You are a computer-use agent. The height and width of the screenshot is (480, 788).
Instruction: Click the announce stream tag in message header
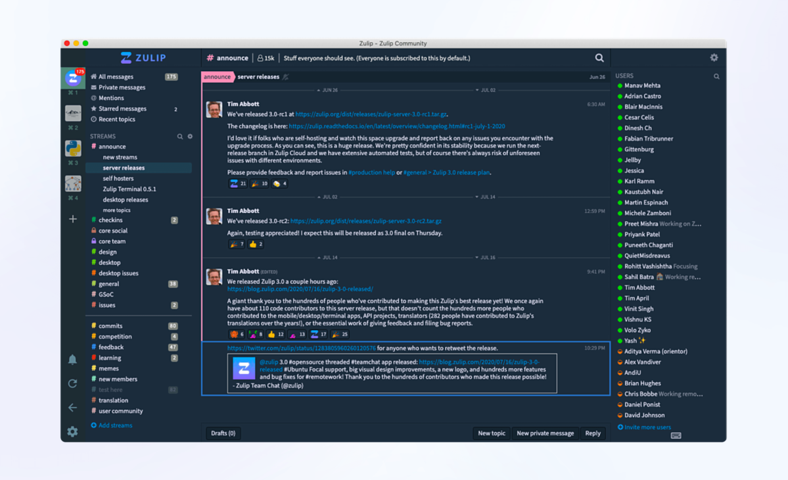[217, 77]
